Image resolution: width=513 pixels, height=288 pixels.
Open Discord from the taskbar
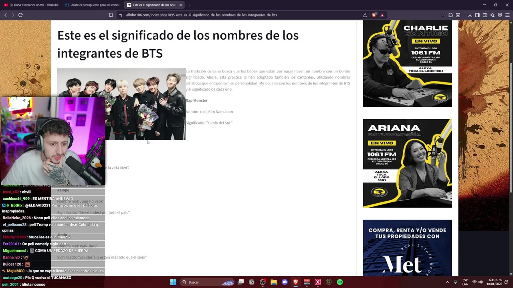click(x=285, y=282)
